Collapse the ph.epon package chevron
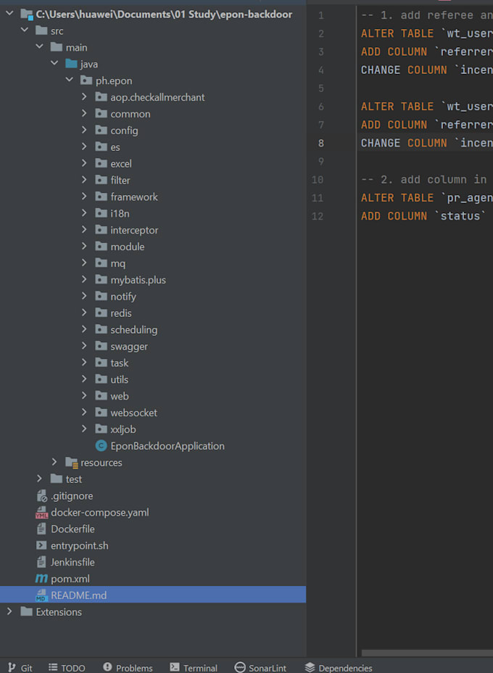Viewport: 493px width, 673px height. pos(70,80)
